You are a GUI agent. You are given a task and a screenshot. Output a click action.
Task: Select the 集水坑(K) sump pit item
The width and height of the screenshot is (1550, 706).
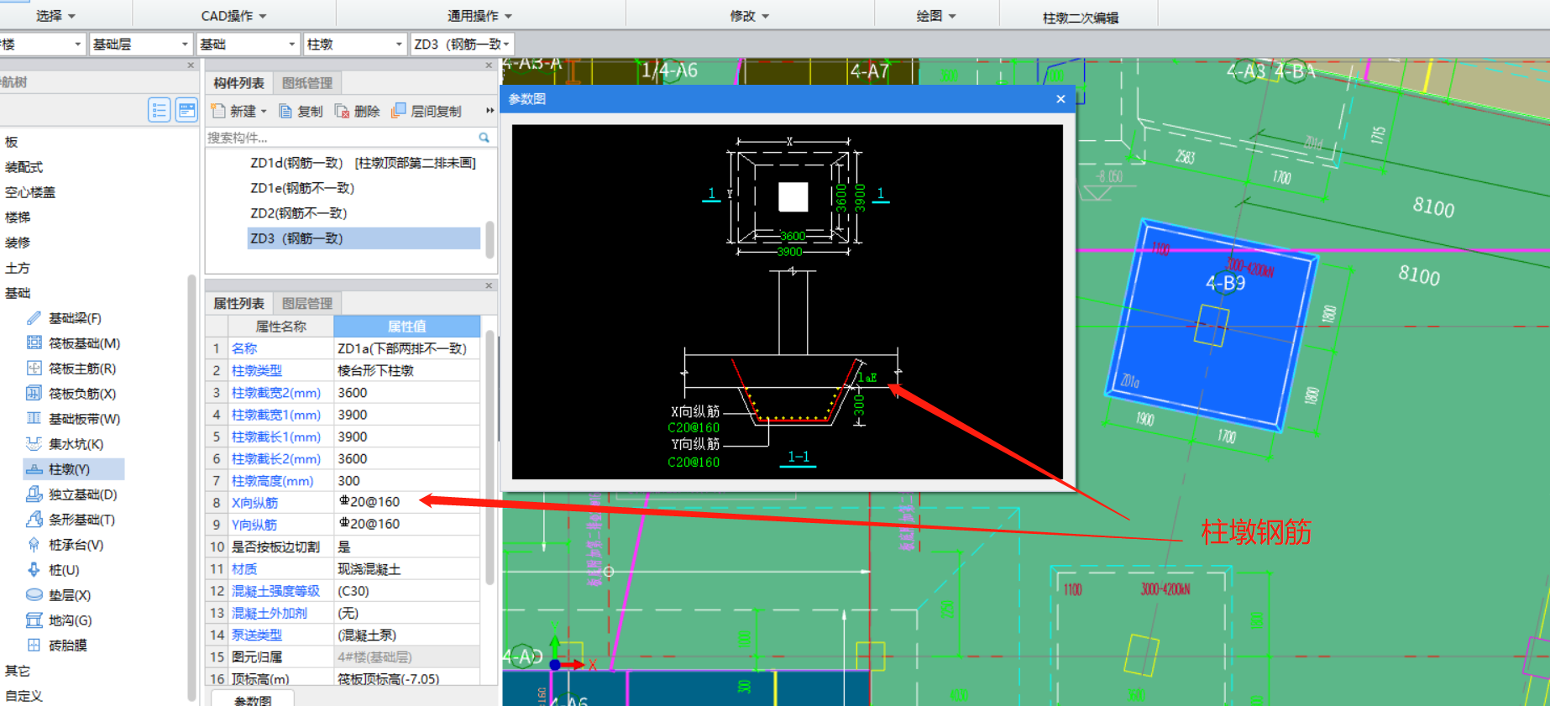click(x=65, y=444)
